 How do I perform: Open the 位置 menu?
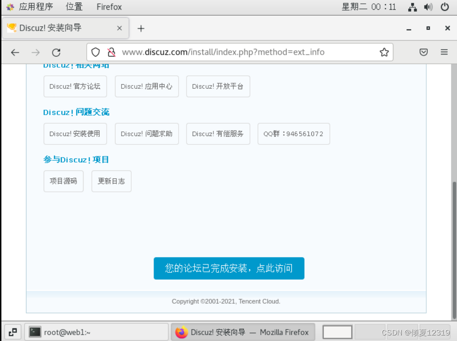point(74,7)
